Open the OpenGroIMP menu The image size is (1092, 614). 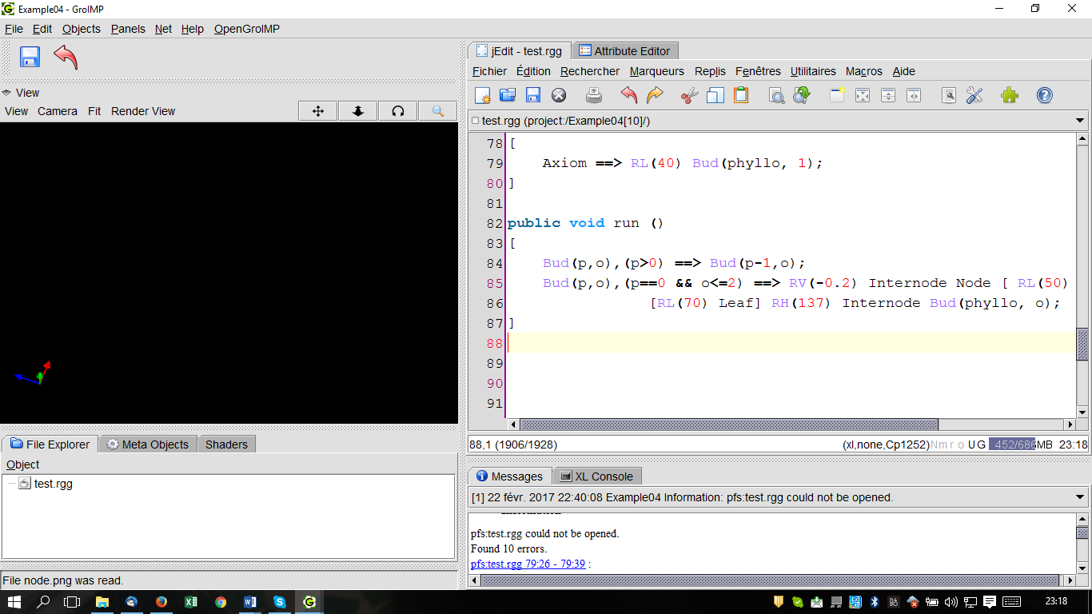point(247,29)
